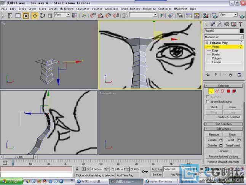Collapse the Selection rollout
The image size is (246, 185).
[224, 86]
